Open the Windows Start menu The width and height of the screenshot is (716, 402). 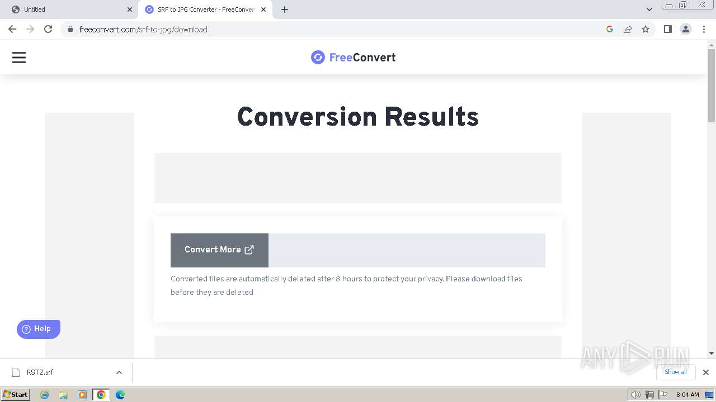coord(16,395)
